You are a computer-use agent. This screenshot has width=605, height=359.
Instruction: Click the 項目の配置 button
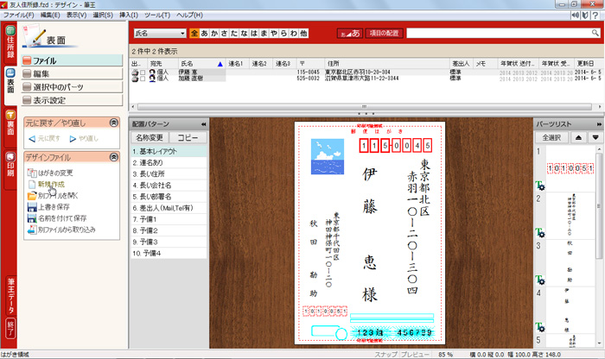[383, 34]
